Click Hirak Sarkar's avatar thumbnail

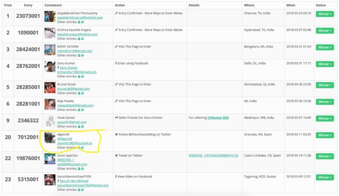(50, 121)
